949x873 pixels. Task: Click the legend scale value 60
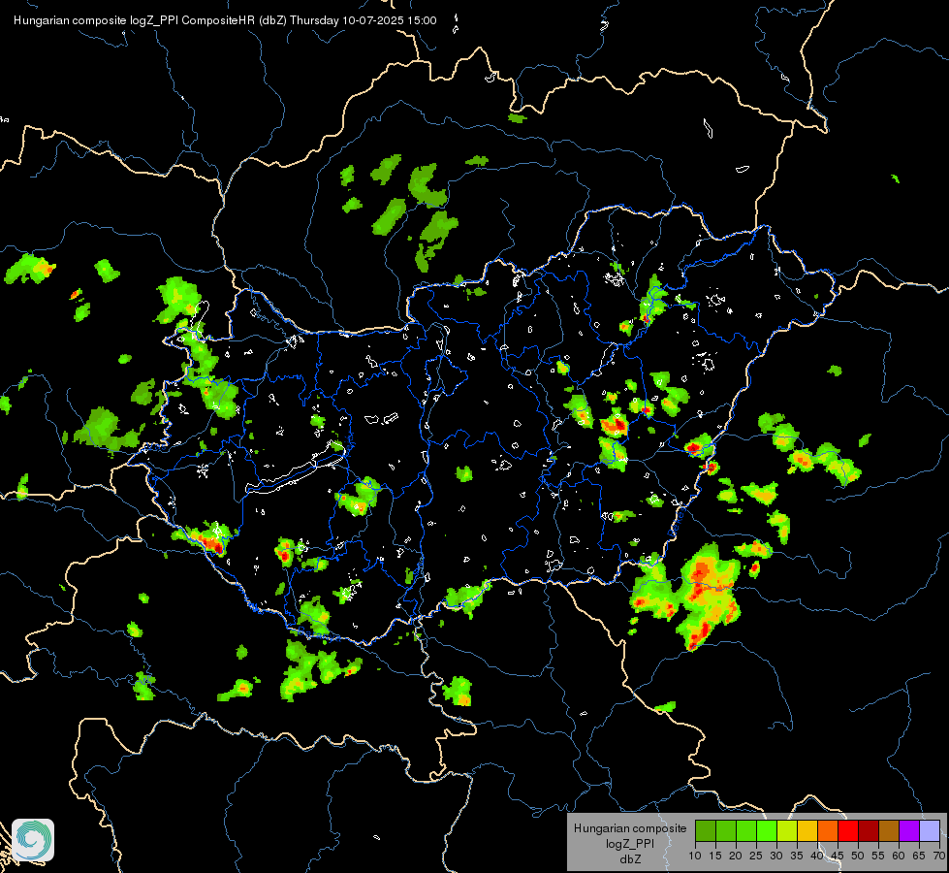(x=899, y=857)
